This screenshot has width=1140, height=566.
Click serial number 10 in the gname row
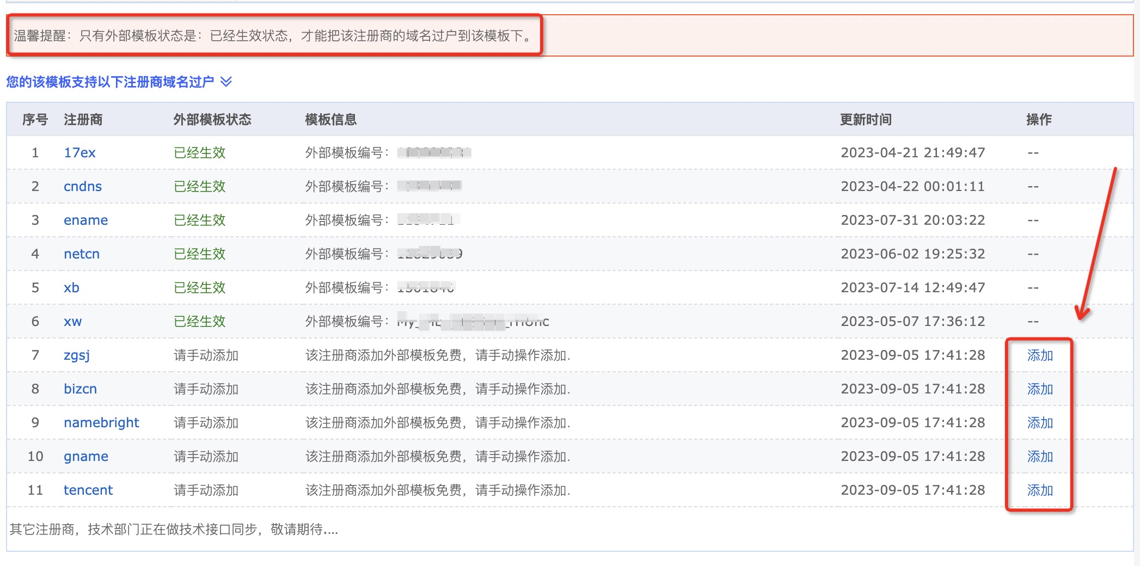tap(35, 457)
